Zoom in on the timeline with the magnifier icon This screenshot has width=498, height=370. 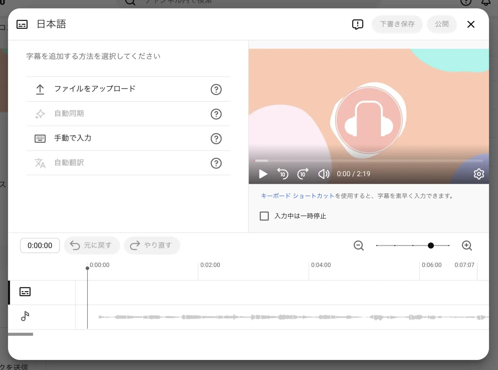point(467,245)
